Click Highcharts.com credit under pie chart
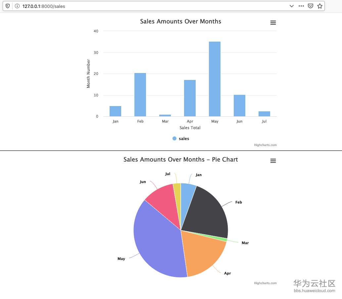This screenshot has height=299, width=342. tap(265, 283)
